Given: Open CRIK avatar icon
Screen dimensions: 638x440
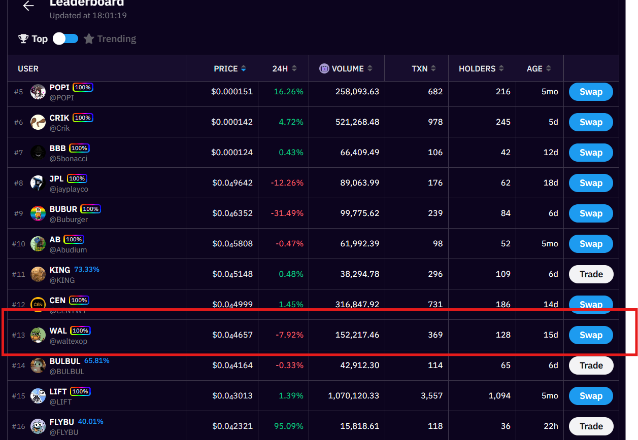Looking at the screenshot, I should click(38, 122).
